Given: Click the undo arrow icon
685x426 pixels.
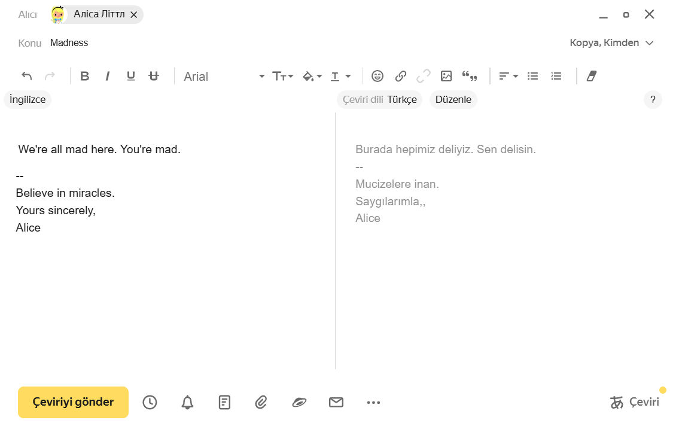Looking at the screenshot, I should (26, 76).
